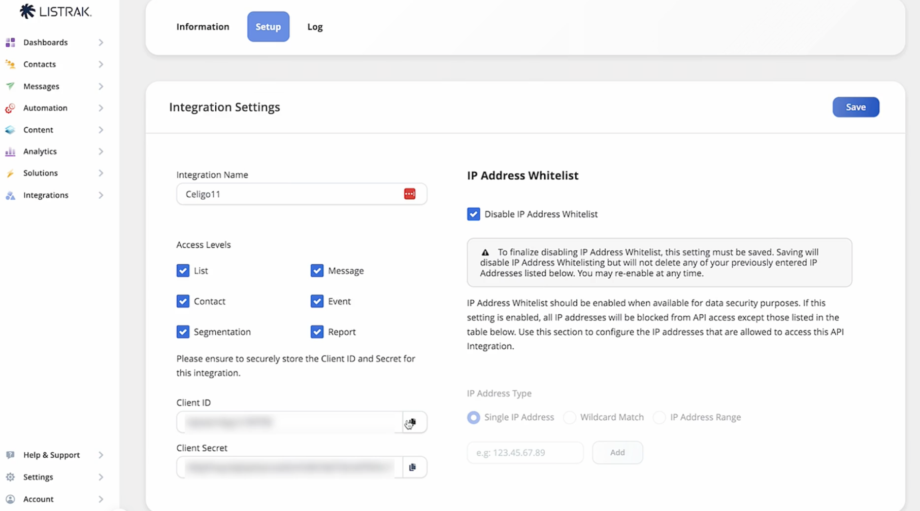
Task: Select Wildcard Match radio option
Action: [x=570, y=417]
